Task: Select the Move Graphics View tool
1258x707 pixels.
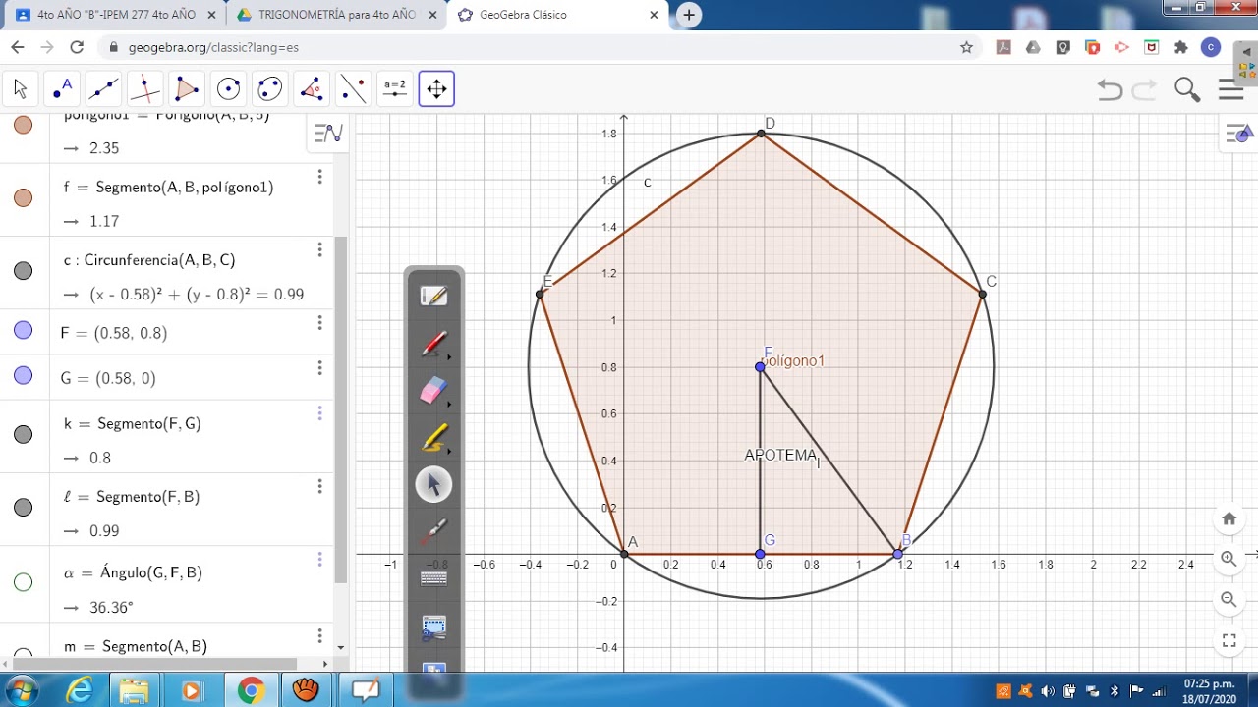Action: tap(436, 89)
